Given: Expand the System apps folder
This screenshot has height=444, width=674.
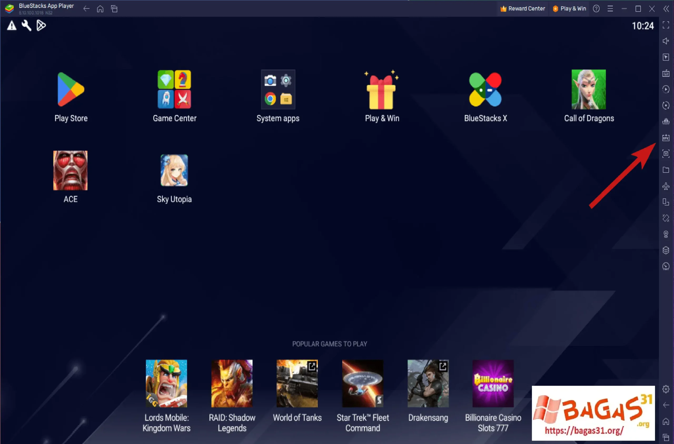Looking at the screenshot, I should click(278, 89).
